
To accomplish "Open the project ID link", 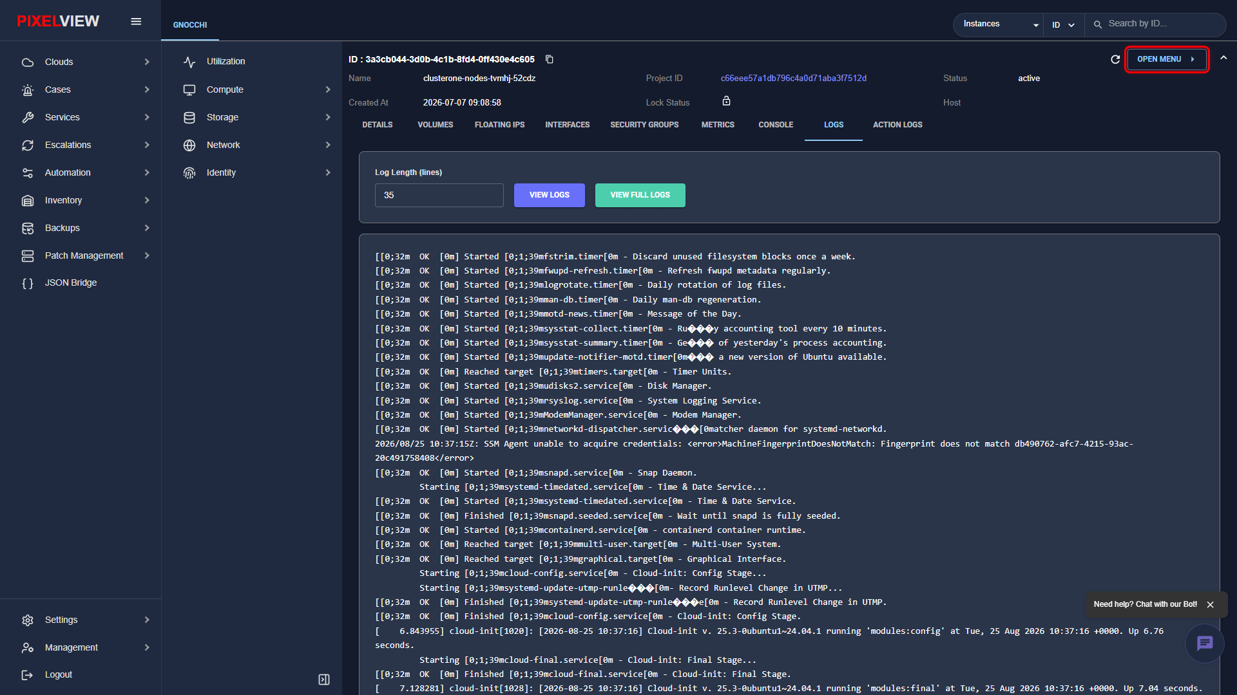I will tap(793, 79).
